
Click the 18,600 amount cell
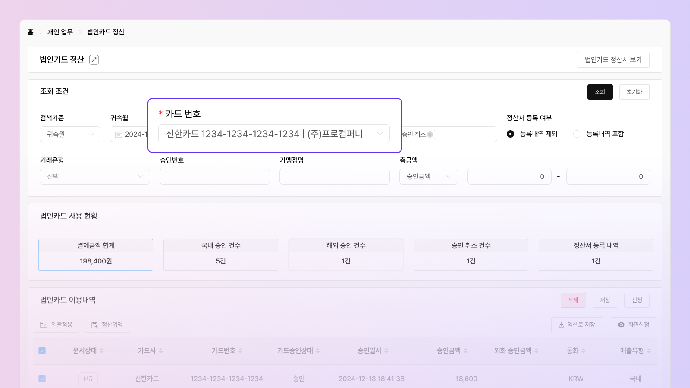(466, 379)
